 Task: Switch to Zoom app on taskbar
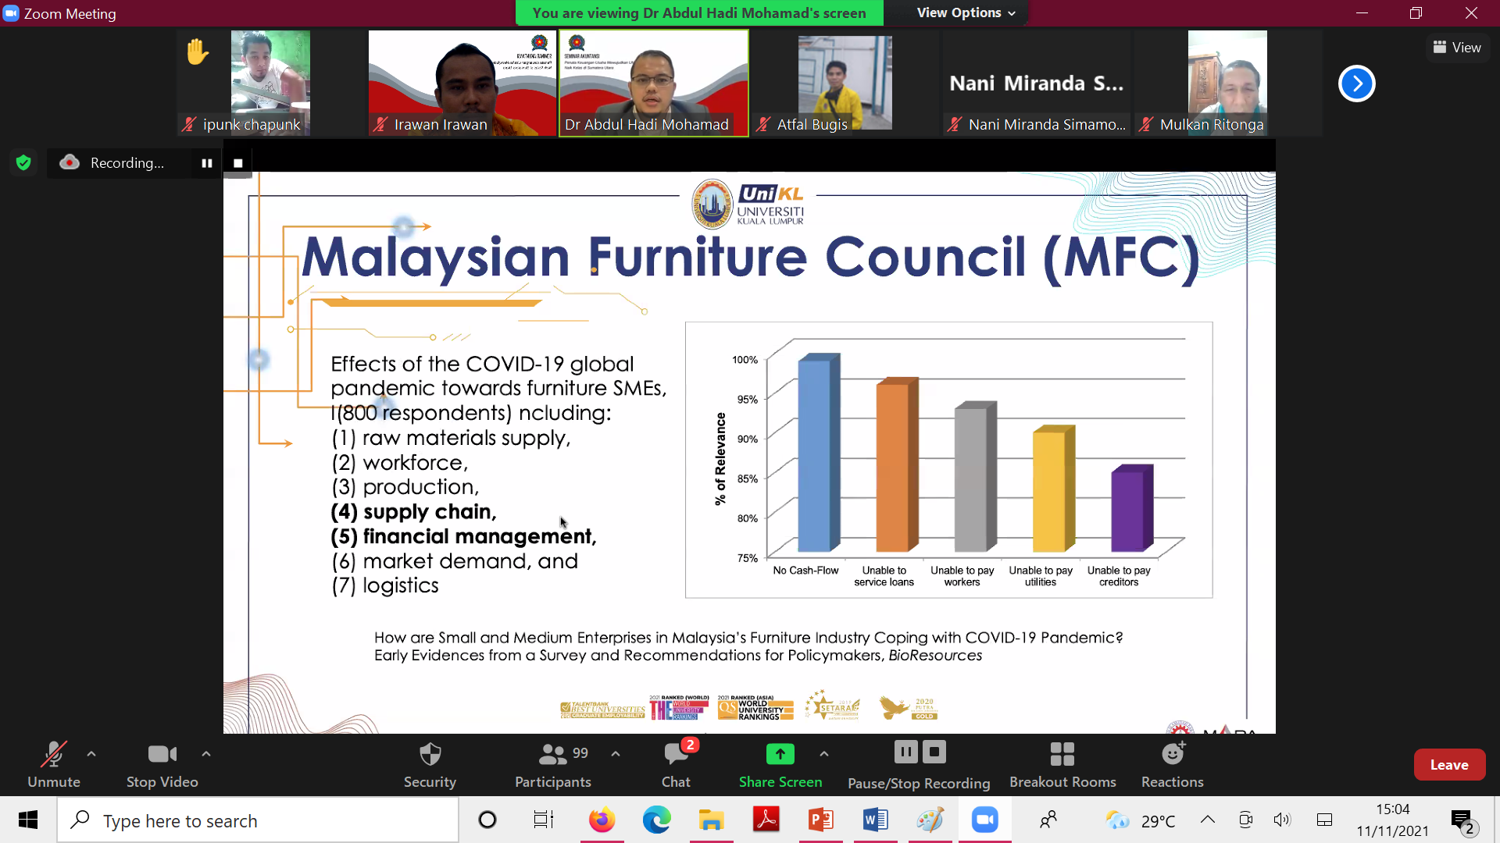coord(984,820)
